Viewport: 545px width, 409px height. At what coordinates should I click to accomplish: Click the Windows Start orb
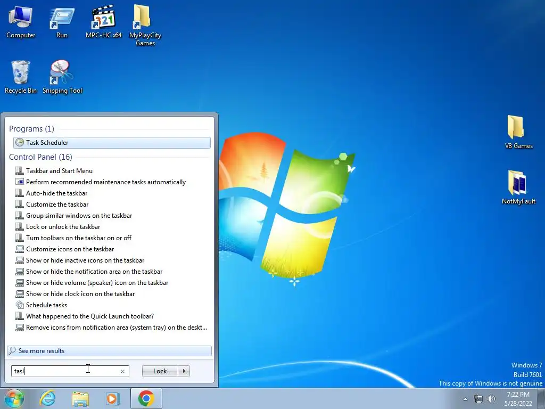click(14, 398)
